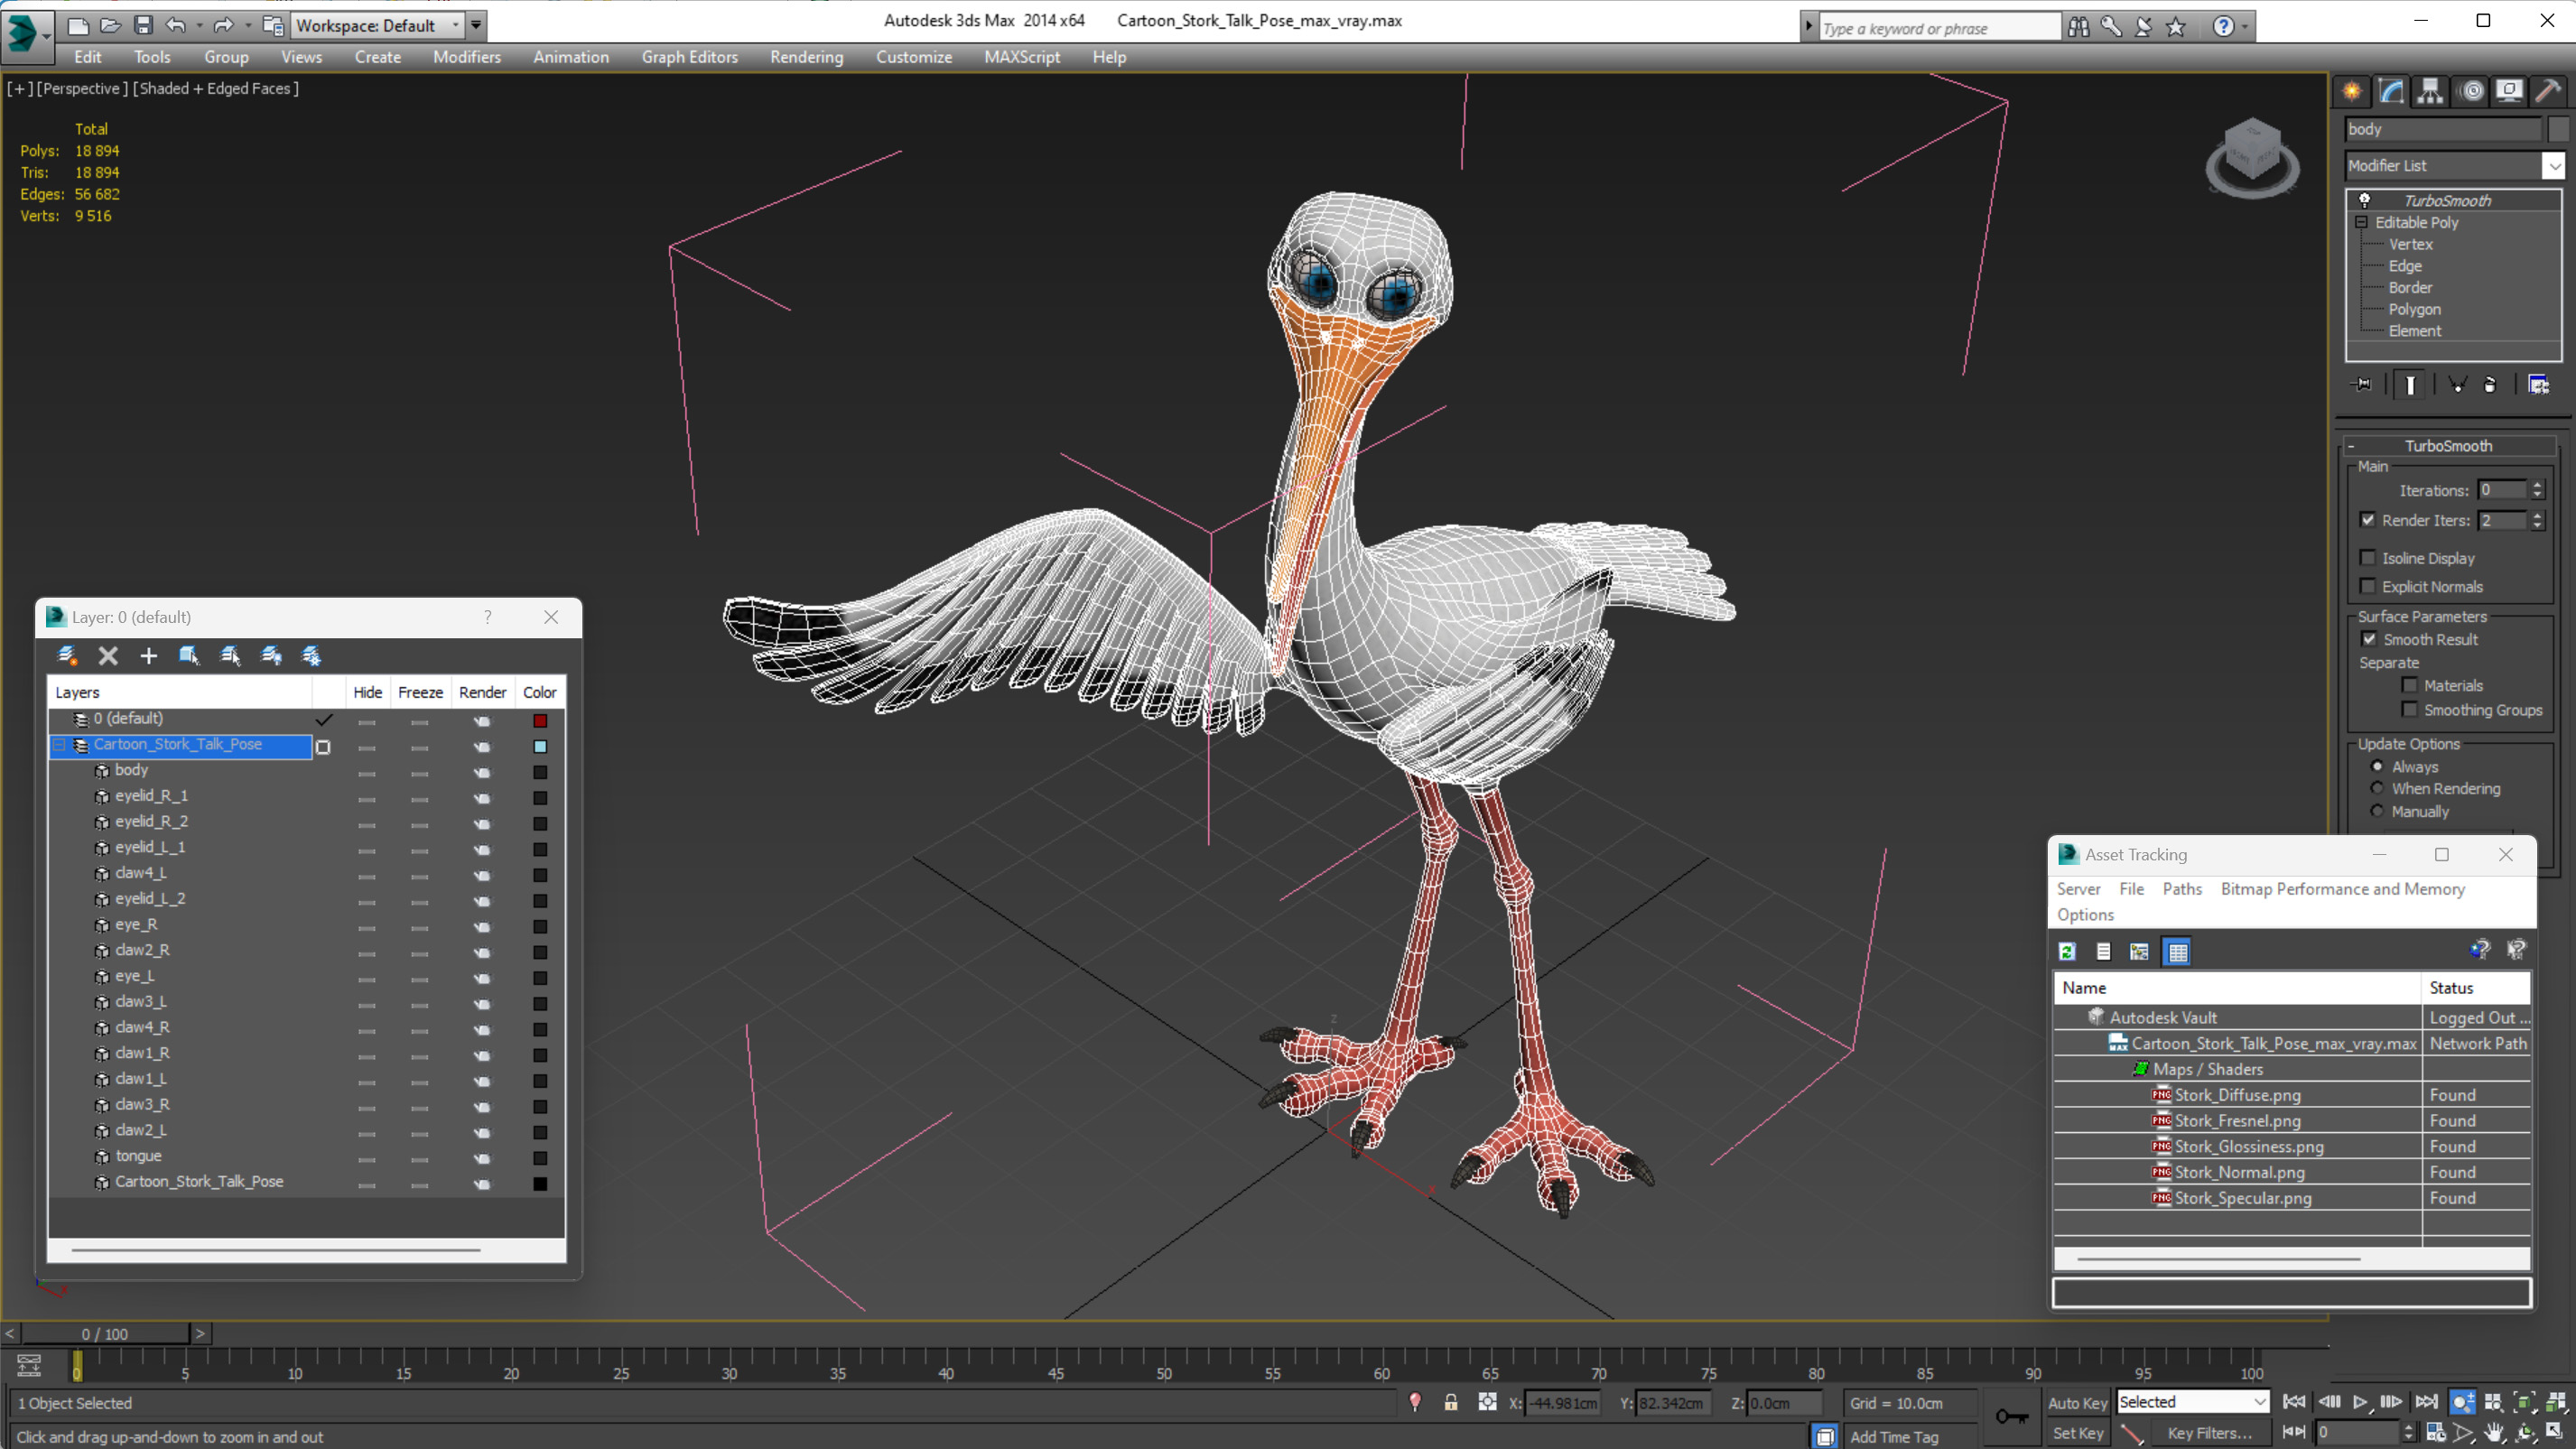
Task: Click the Open File toolbar icon
Action: (x=110, y=25)
